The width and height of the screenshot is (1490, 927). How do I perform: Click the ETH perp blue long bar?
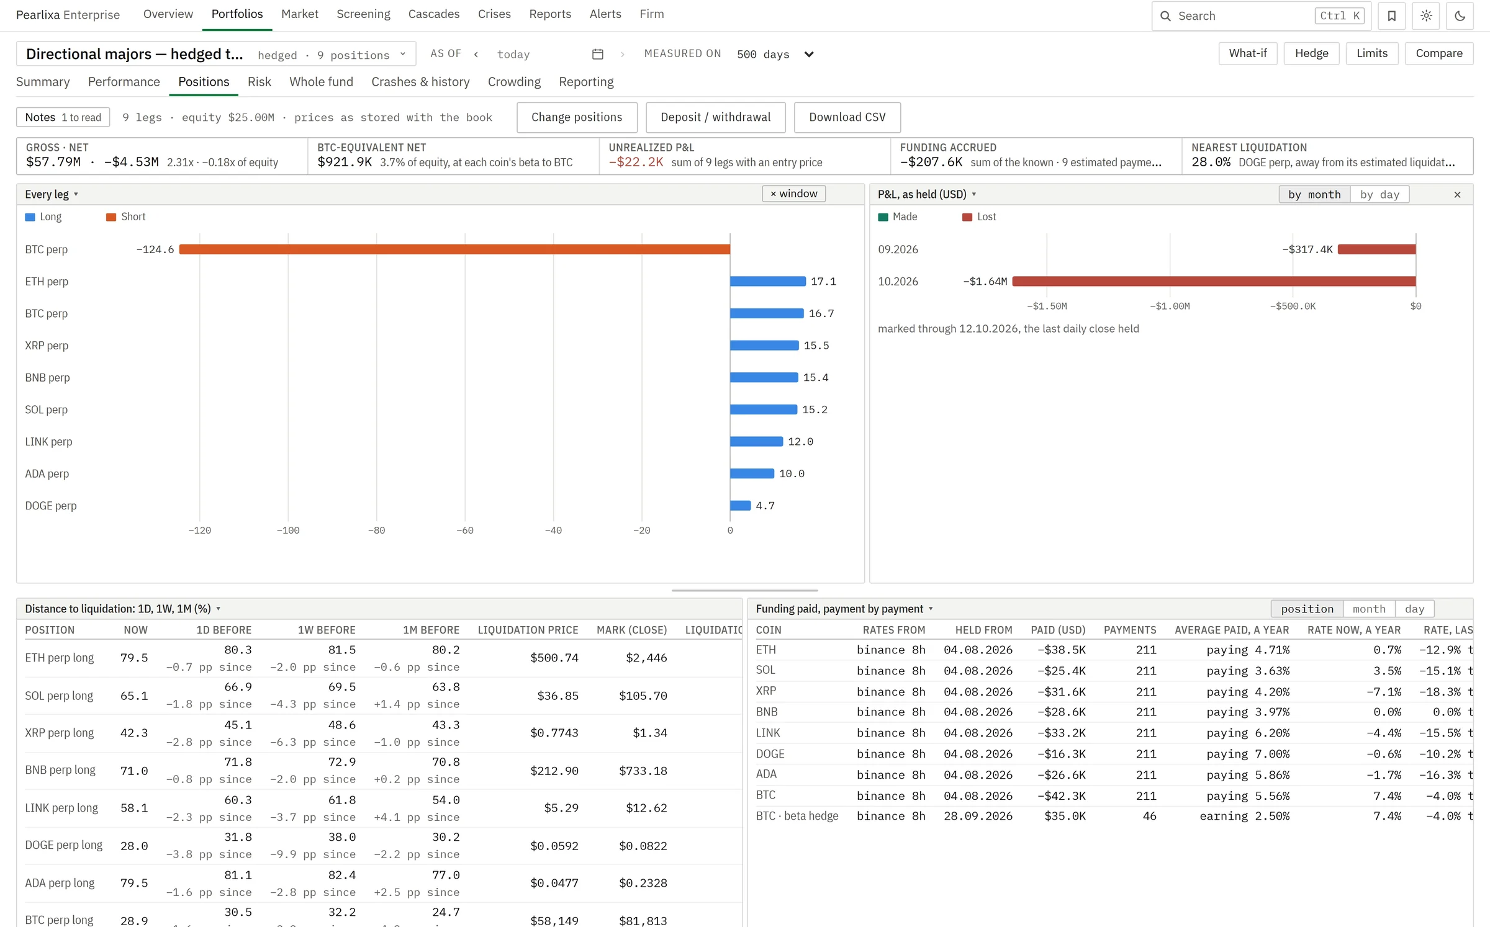click(x=768, y=282)
